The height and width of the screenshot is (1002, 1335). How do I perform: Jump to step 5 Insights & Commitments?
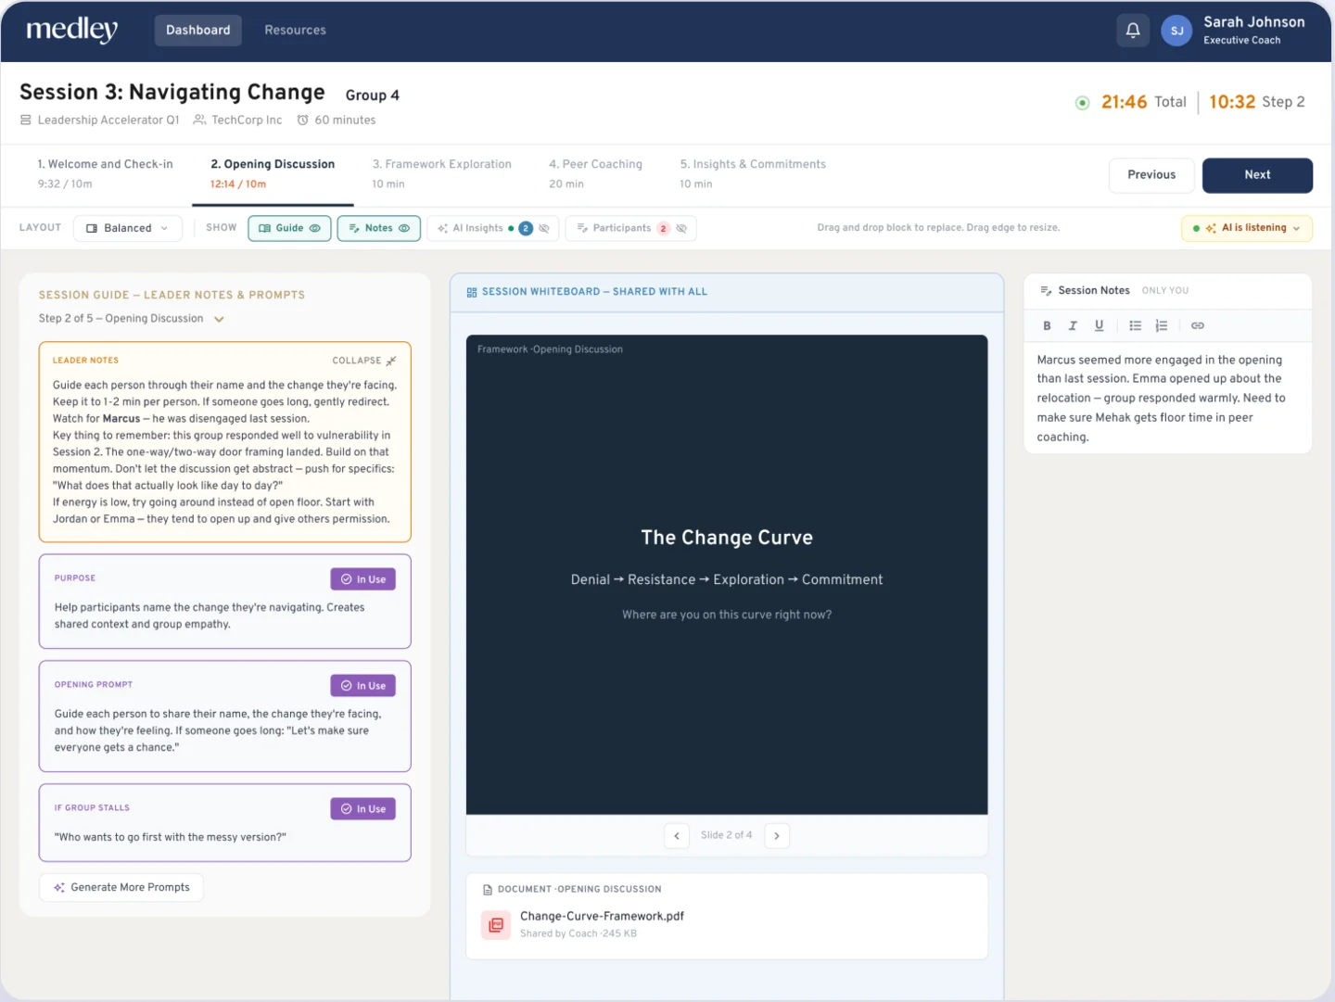[753, 173]
